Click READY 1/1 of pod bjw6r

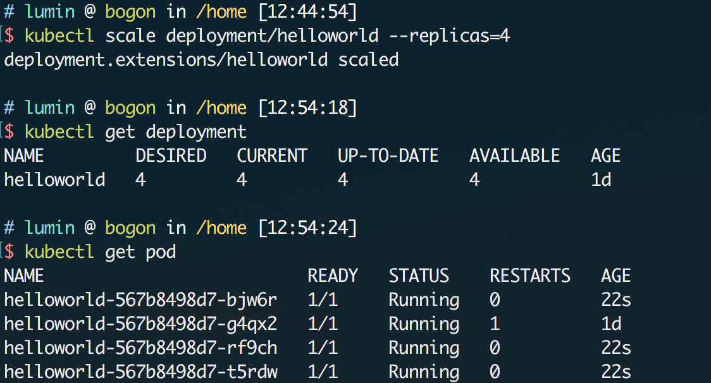[x=323, y=300]
